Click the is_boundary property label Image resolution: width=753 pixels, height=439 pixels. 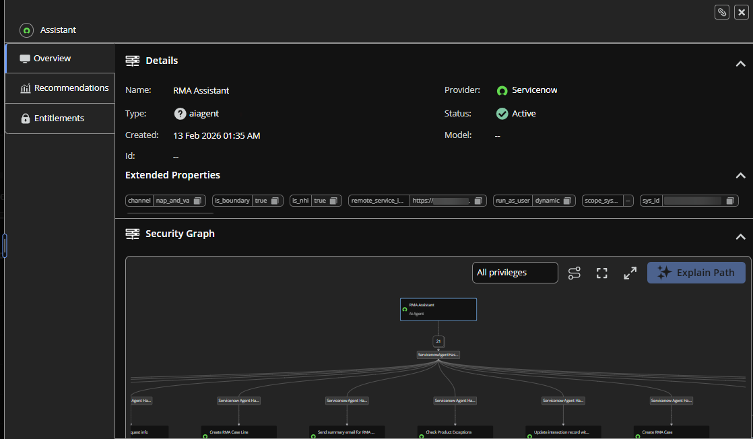pyautogui.click(x=232, y=201)
